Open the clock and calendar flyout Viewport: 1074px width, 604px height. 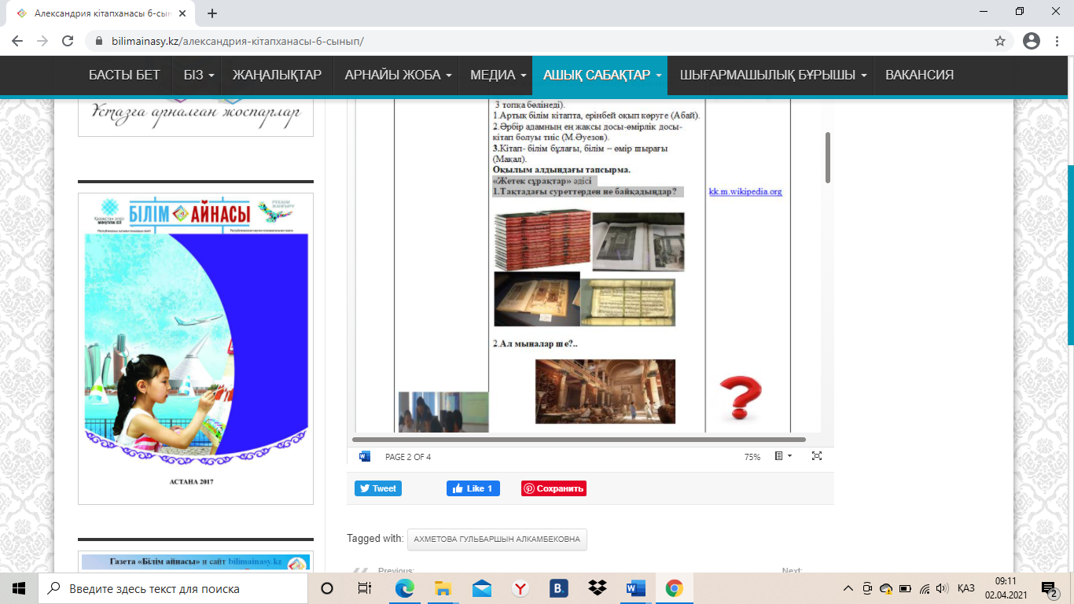1006,588
